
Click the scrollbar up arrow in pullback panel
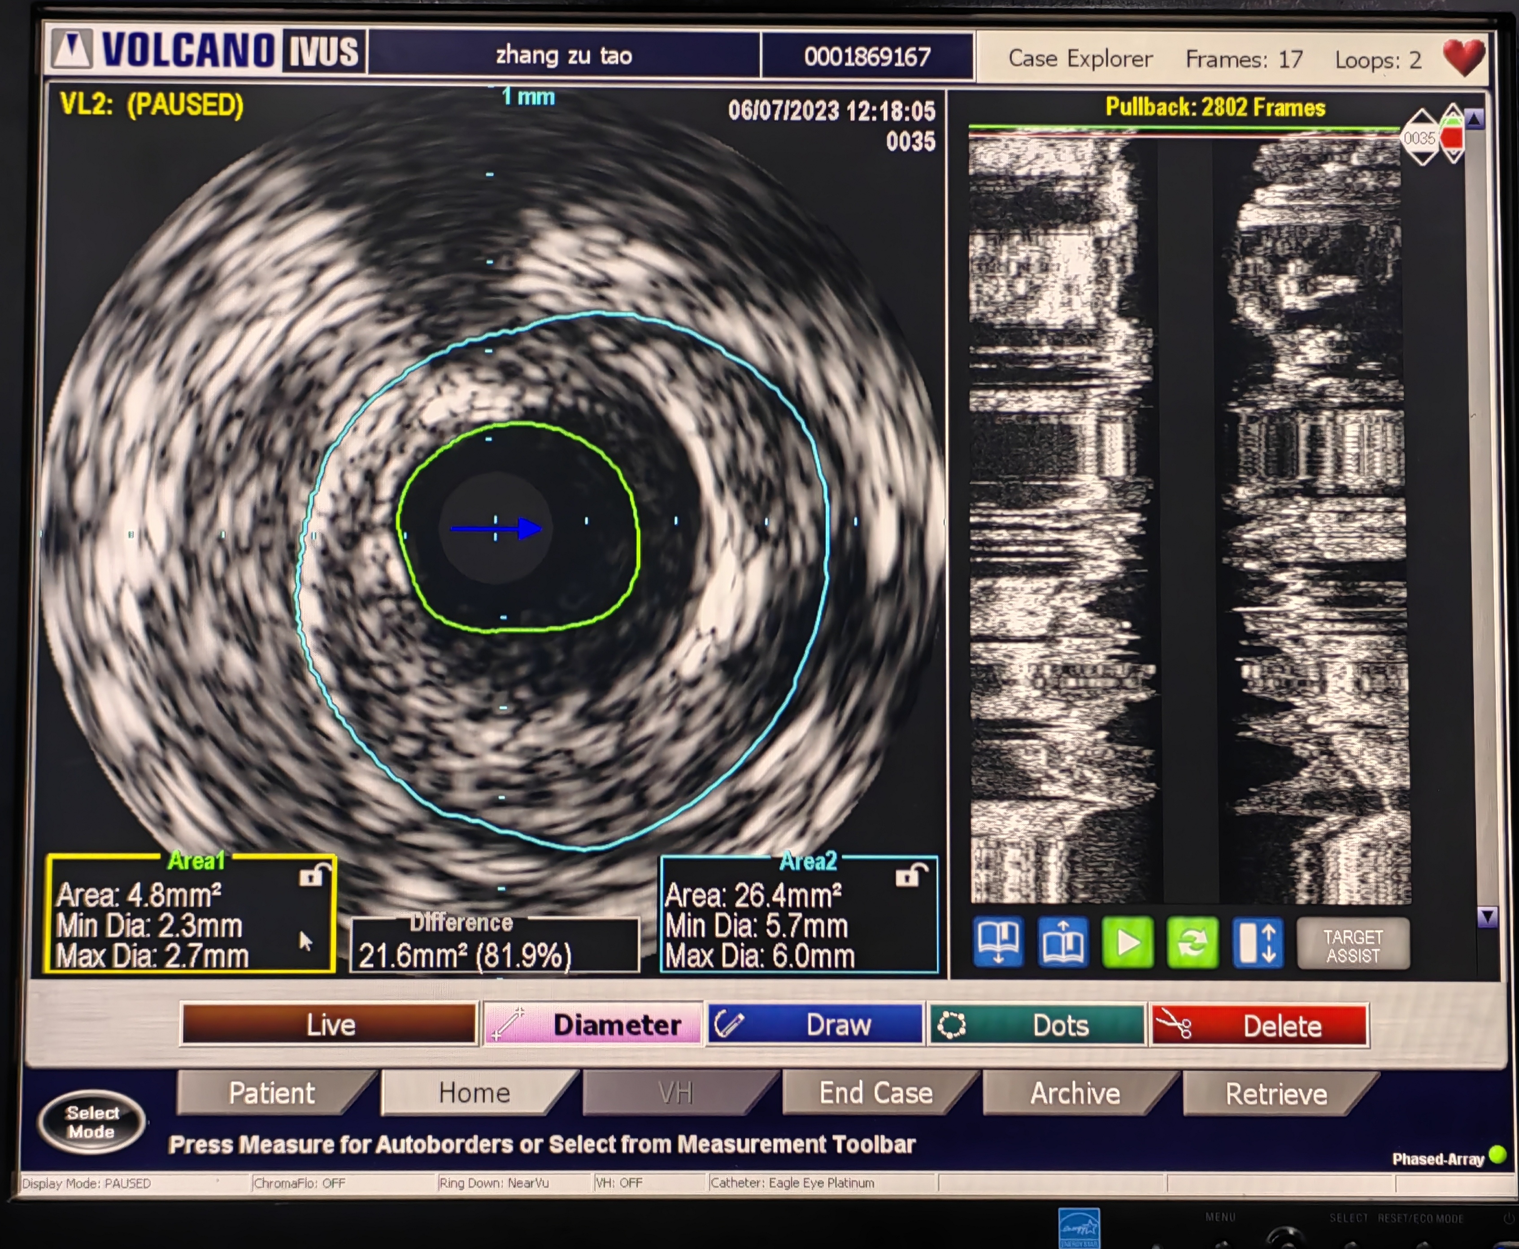[x=1475, y=119]
